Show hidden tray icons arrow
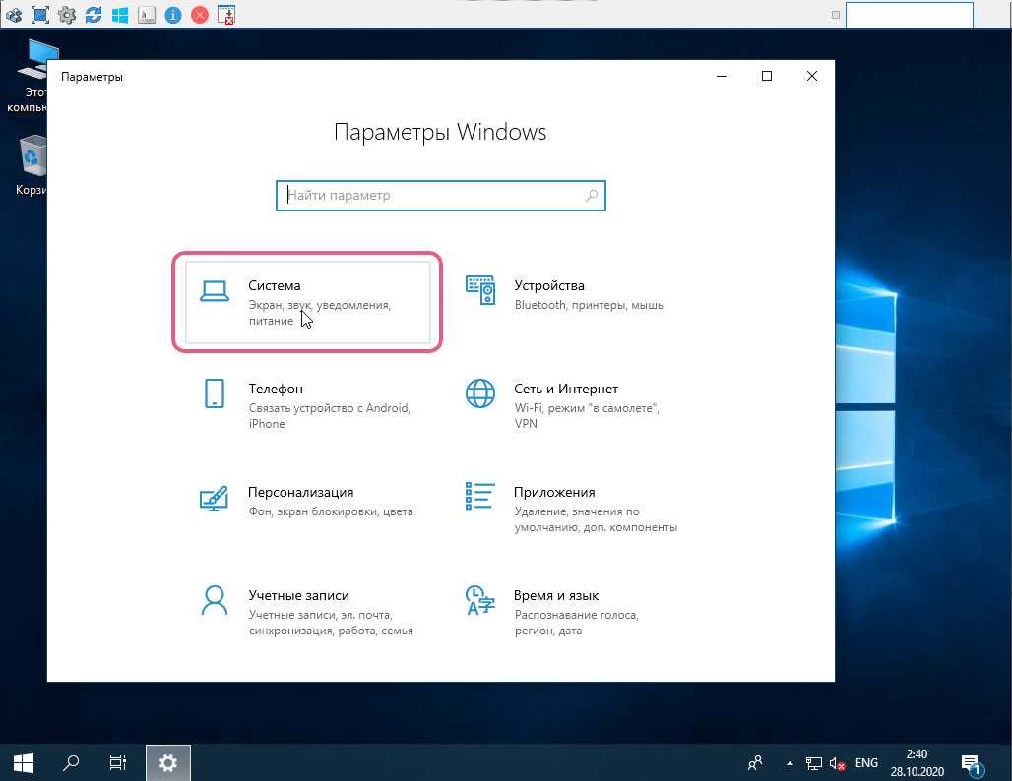 pyautogui.click(x=790, y=763)
